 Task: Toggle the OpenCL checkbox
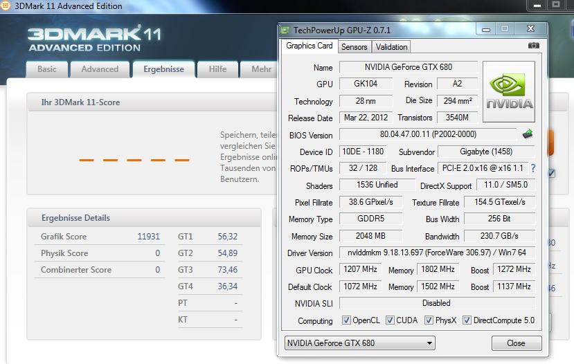coord(346,320)
